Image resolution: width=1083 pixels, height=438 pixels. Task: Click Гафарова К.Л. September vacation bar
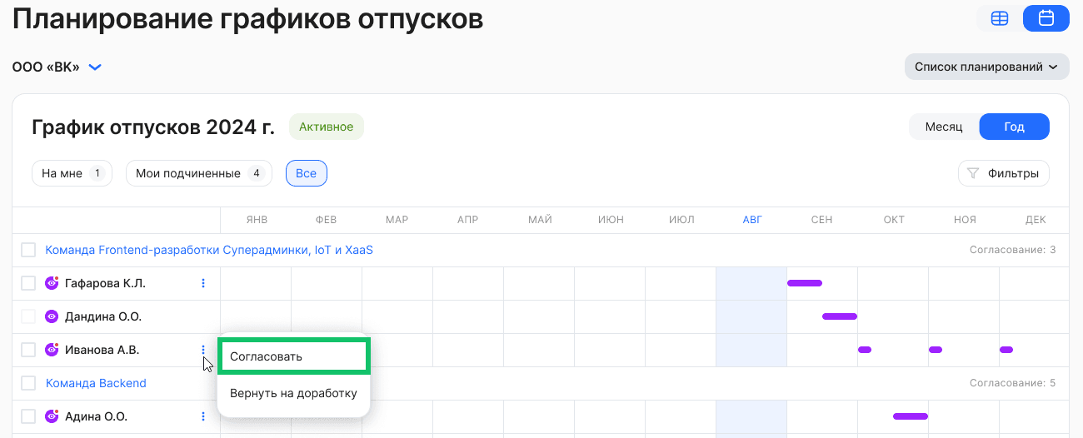click(805, 283)
